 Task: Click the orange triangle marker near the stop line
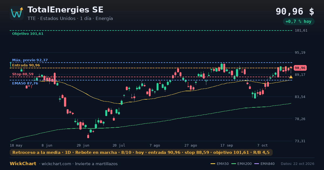291,77
